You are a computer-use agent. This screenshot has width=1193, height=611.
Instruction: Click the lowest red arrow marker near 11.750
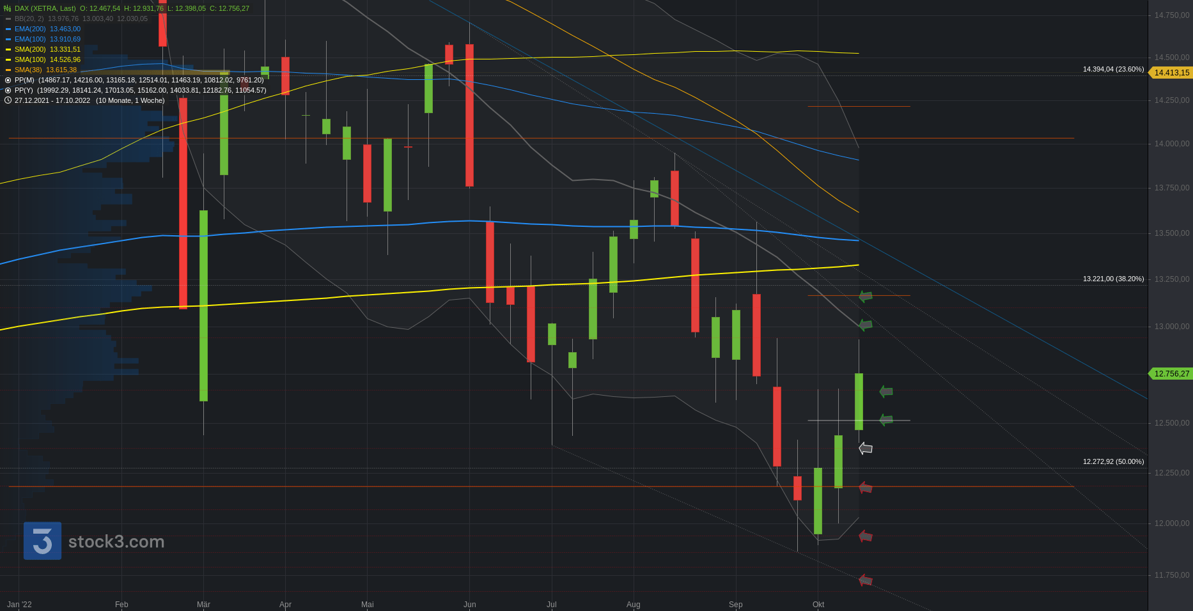click(866, 580)
